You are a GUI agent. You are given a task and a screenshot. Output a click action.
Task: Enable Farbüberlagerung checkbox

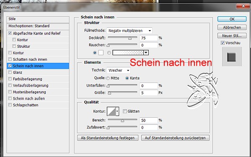pos(10,79)
